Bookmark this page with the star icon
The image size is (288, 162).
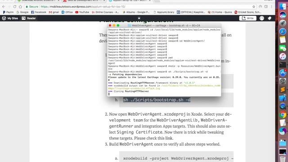click(254, 7)
